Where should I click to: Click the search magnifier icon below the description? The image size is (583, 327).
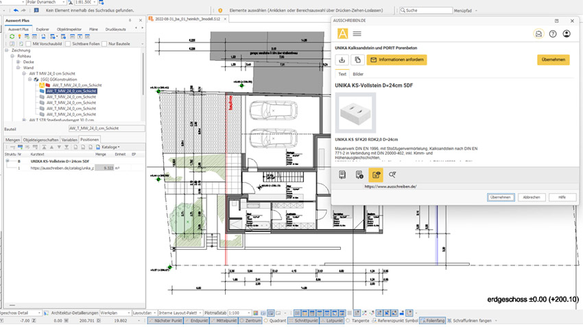tap(392, 174)
